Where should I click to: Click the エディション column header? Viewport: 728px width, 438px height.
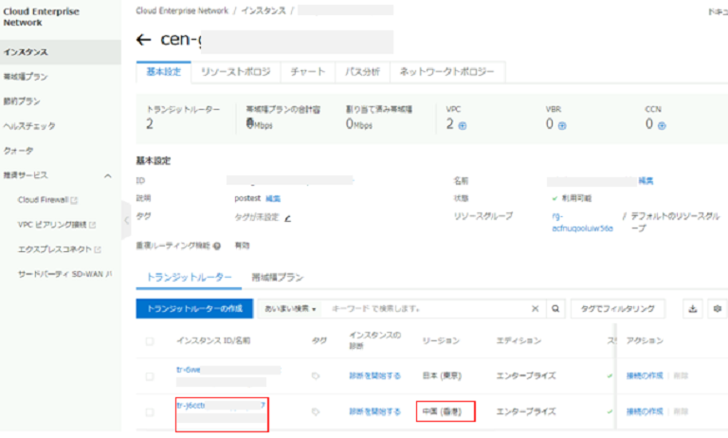[x=519, y=341]
